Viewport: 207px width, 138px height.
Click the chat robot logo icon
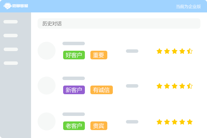point(7,6)
